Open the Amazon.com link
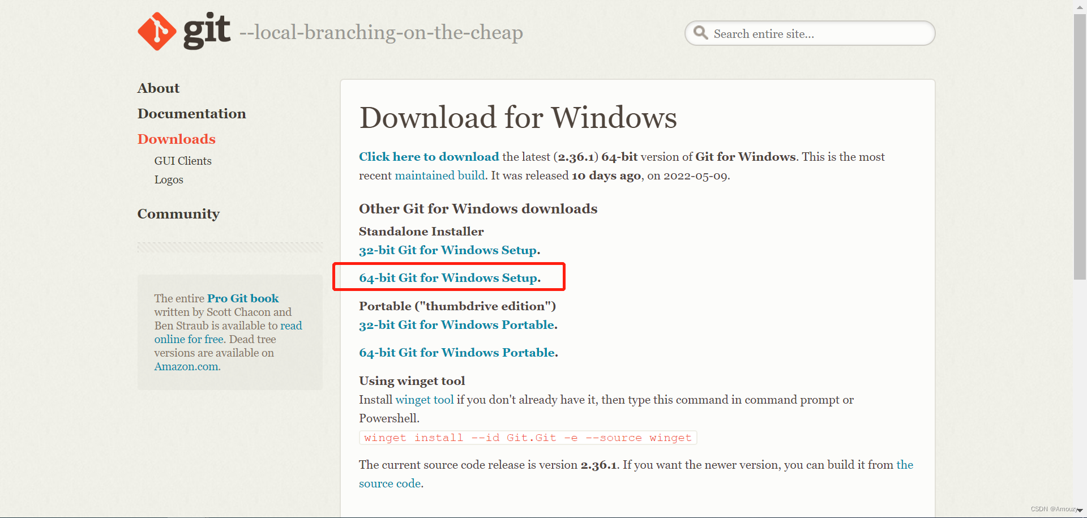Screen dimensions: 1087x518 pos(187,367)
